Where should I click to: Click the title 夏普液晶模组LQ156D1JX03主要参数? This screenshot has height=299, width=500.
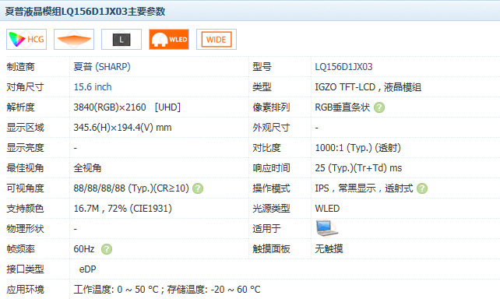tap(85, 12)
